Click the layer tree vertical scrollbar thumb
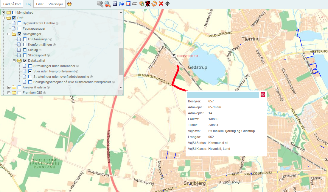Screen dimensions: 328x192 click(121, 61)
